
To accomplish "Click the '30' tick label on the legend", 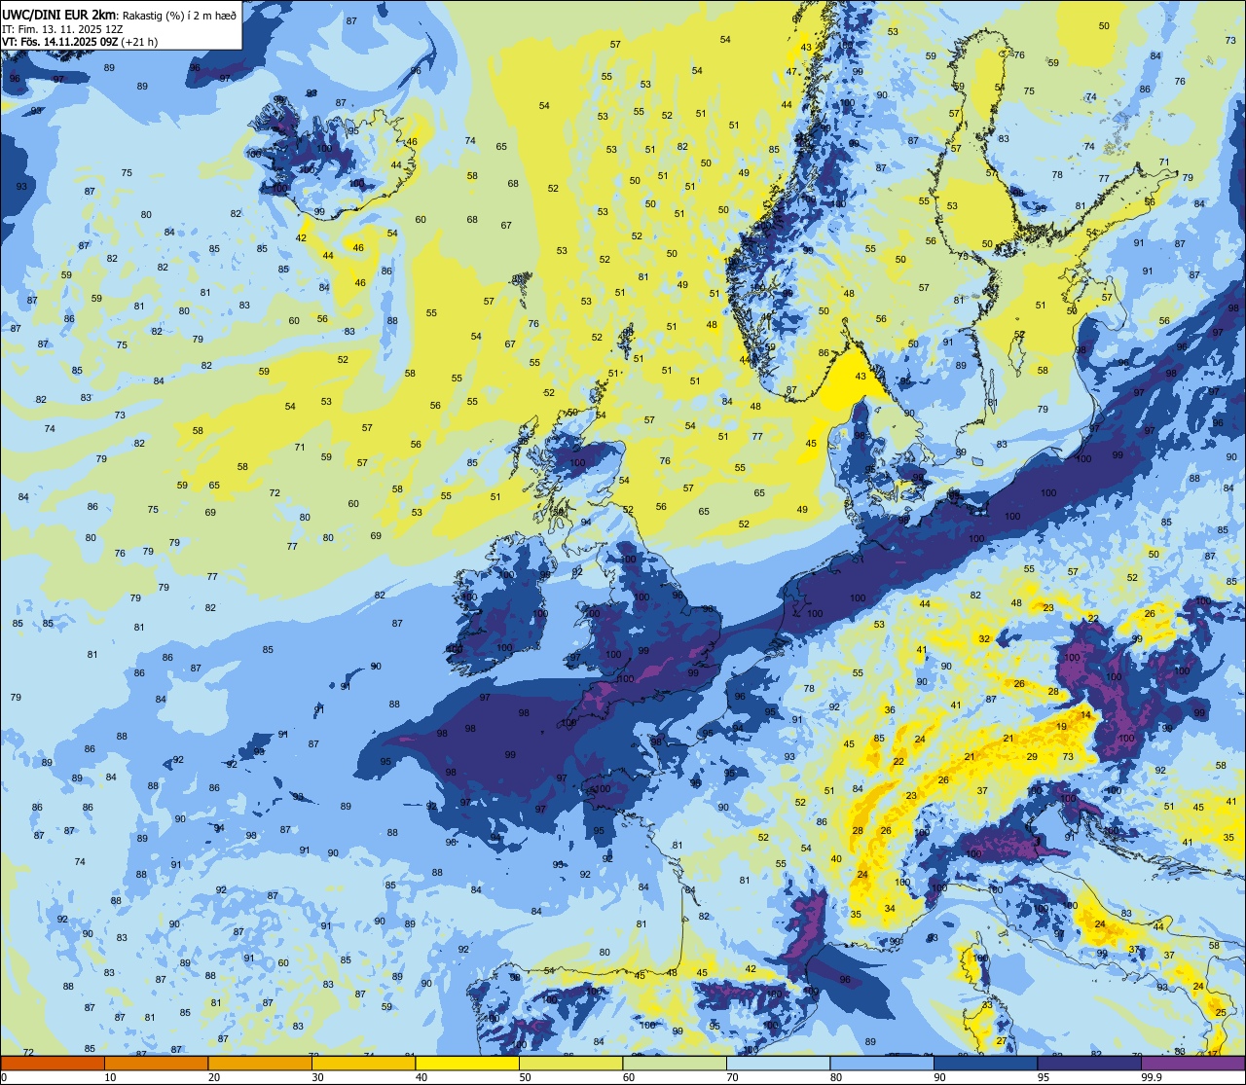I will 317,1077.
